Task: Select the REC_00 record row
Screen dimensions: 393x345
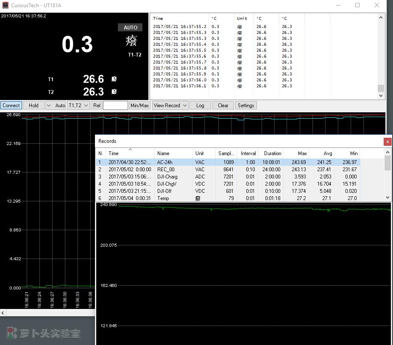Action: pyautogui.click(x=165, y=170)
